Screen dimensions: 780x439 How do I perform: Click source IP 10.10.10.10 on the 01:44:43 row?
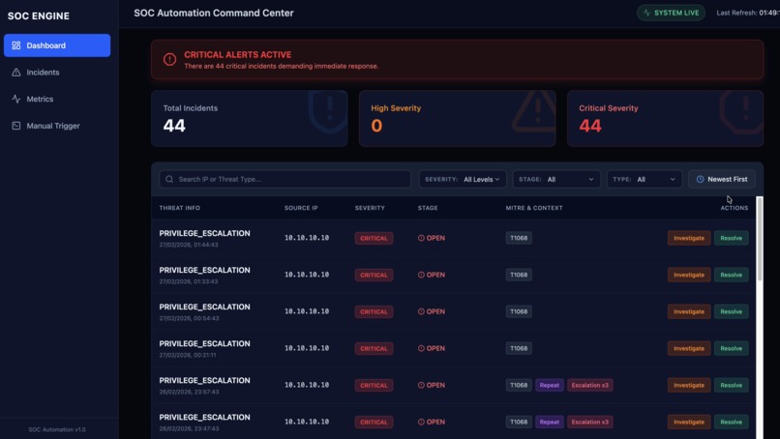click(307, 238)
